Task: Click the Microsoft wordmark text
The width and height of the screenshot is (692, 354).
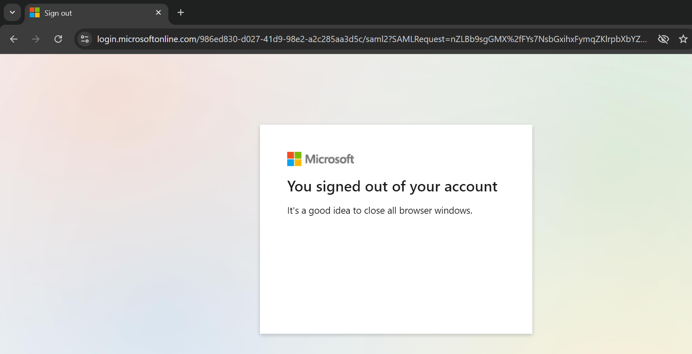Action: tap(329, 159)
